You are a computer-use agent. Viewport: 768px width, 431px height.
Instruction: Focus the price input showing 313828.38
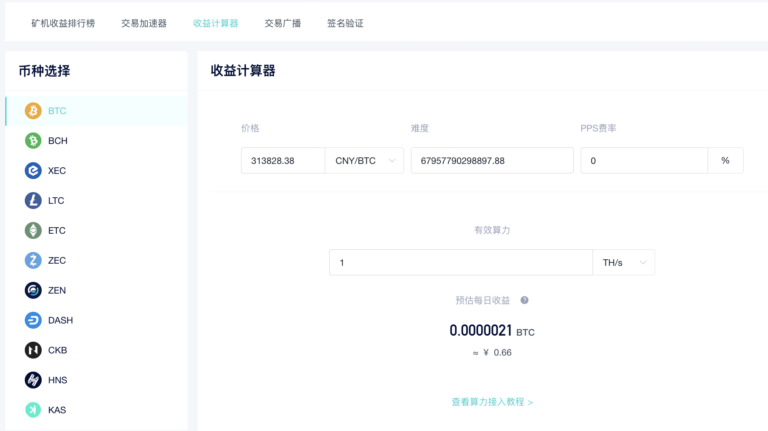click(x=283, y=160)
